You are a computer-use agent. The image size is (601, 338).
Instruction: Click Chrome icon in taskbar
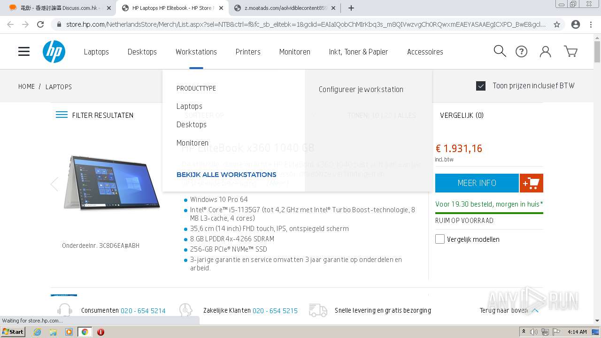tap(85, 332)
